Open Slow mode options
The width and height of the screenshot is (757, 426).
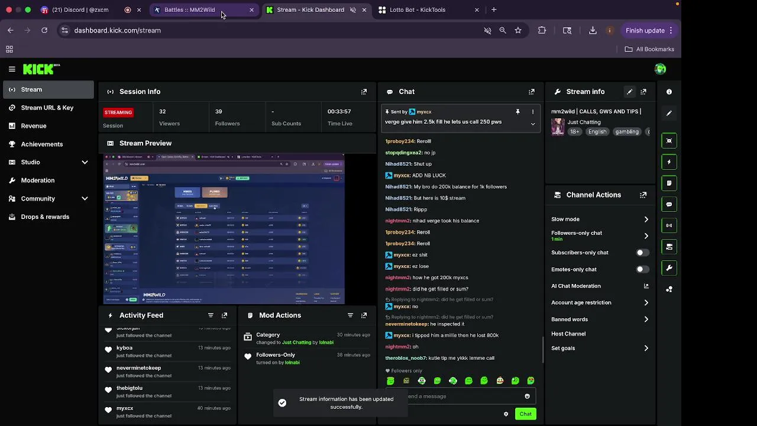coord(600,220)
